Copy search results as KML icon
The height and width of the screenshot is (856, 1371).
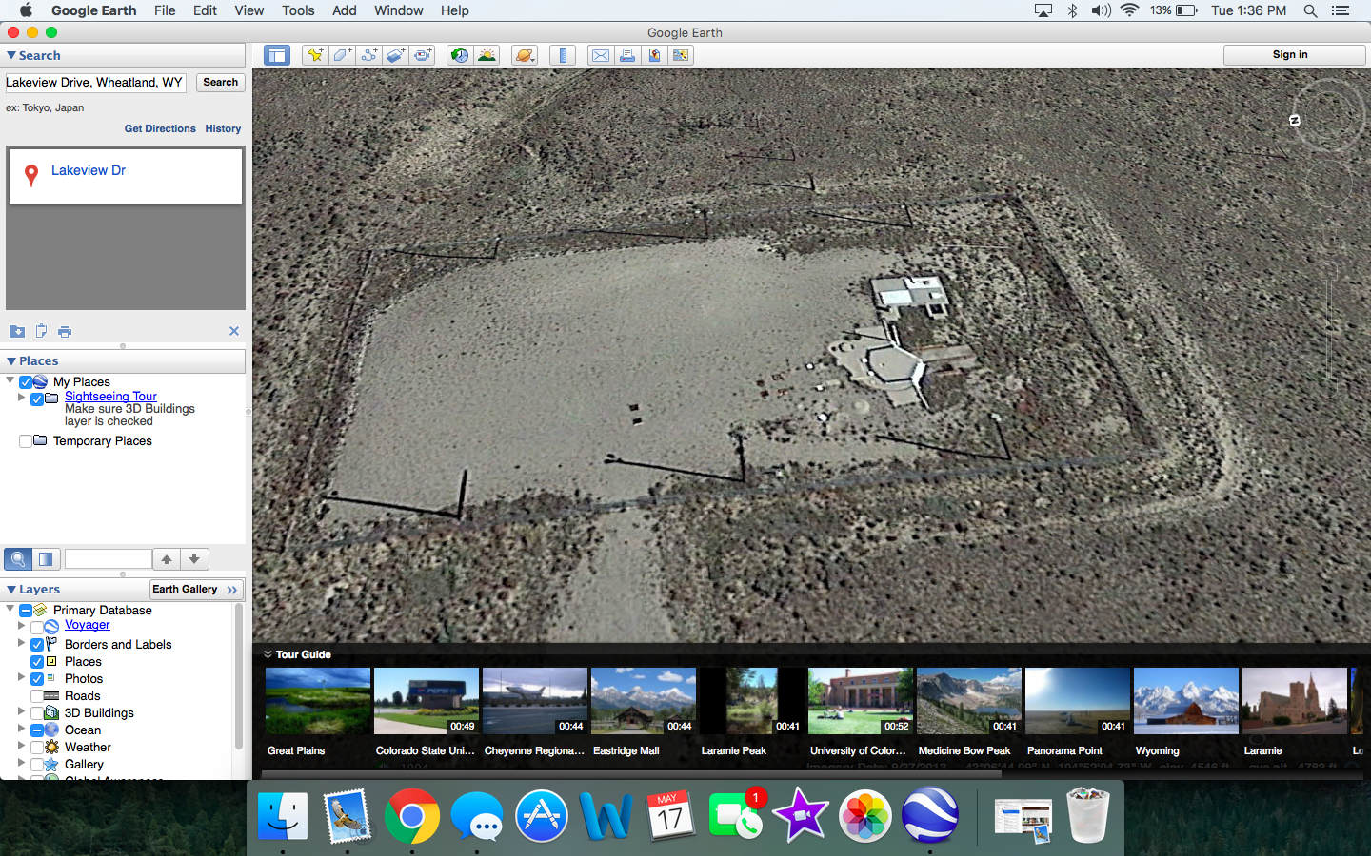pos(41,331)
